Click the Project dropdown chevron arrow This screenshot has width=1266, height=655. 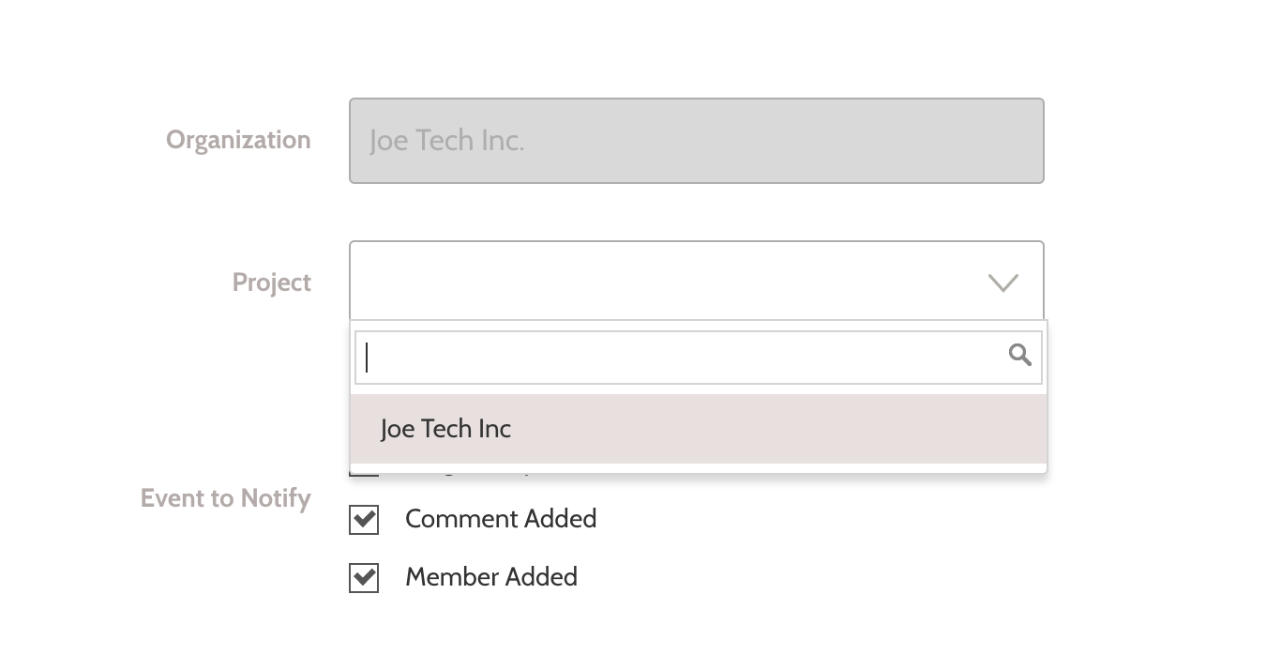(x=1003, y=282)
